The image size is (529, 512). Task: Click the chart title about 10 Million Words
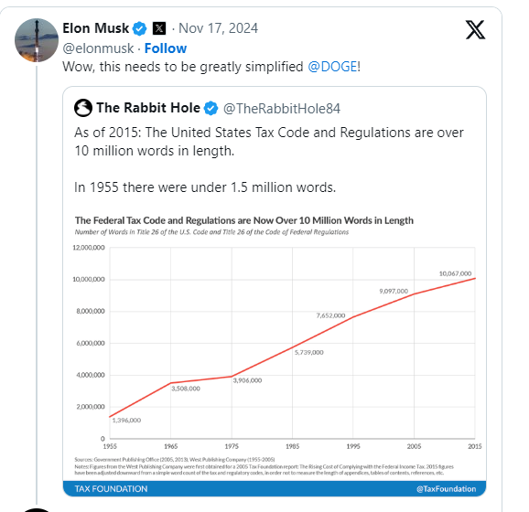[244, 220]
